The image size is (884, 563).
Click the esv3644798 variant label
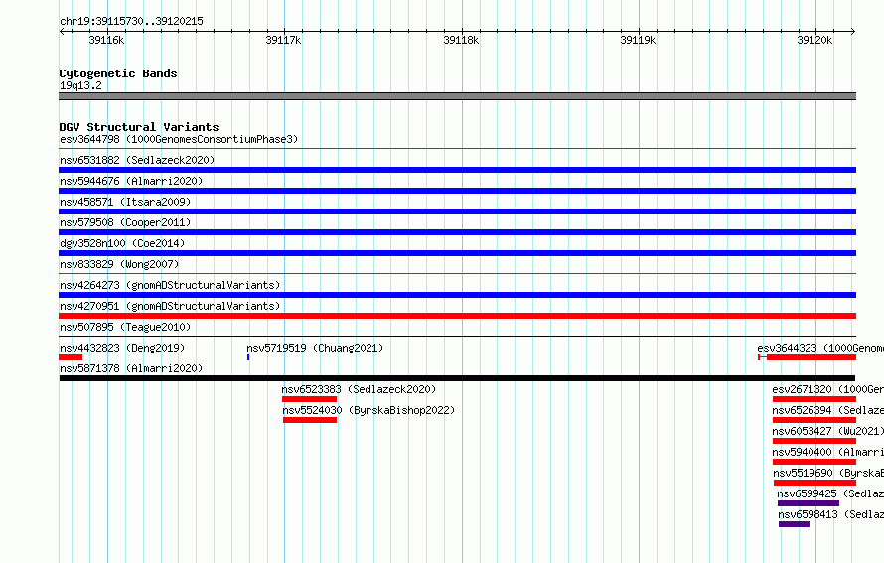click(x=179, y=139)
